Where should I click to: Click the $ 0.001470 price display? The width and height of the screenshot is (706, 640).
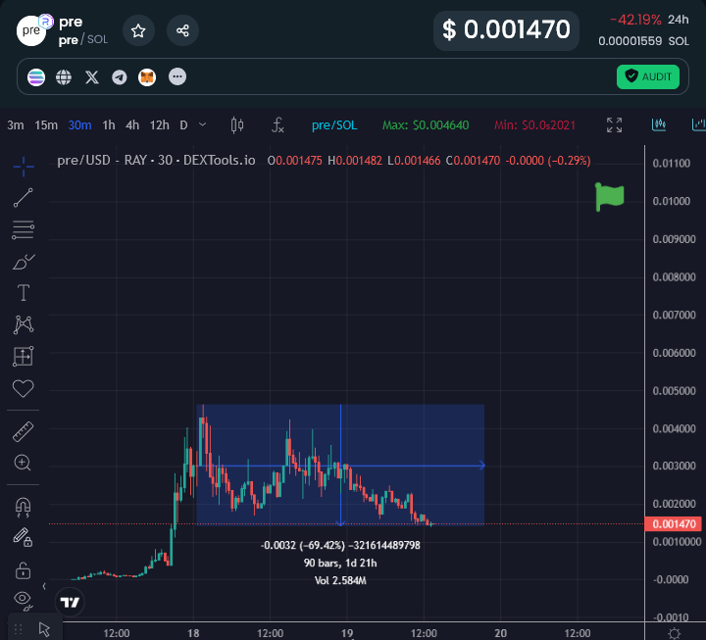coord(506,30)
